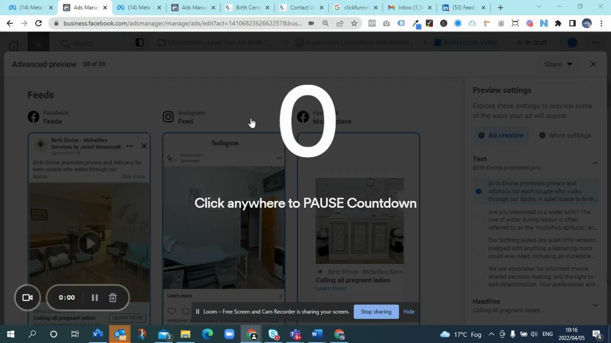Open the Loom camera settings button
611x343 pixels.
pos(27,298)
